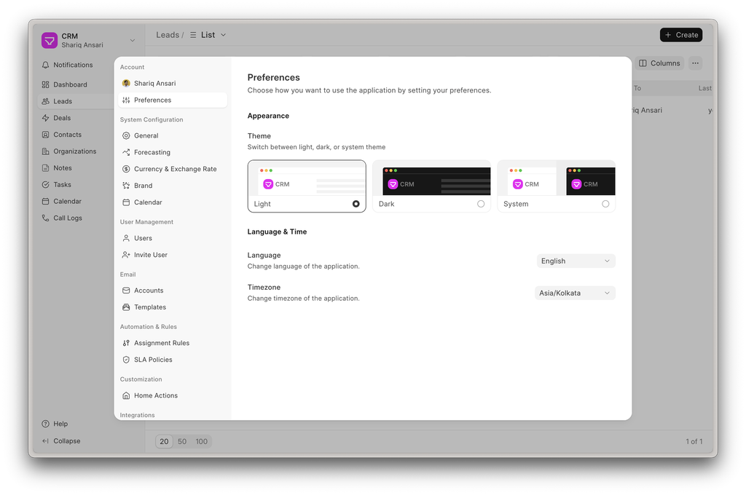Image resolution: width=746 pixels, height=495 pixels.
Task: Select the Invite User icon
Action: click(126, 255)
